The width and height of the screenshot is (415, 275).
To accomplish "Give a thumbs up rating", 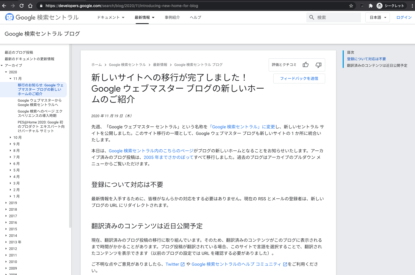I will click(x=306, y=65).
